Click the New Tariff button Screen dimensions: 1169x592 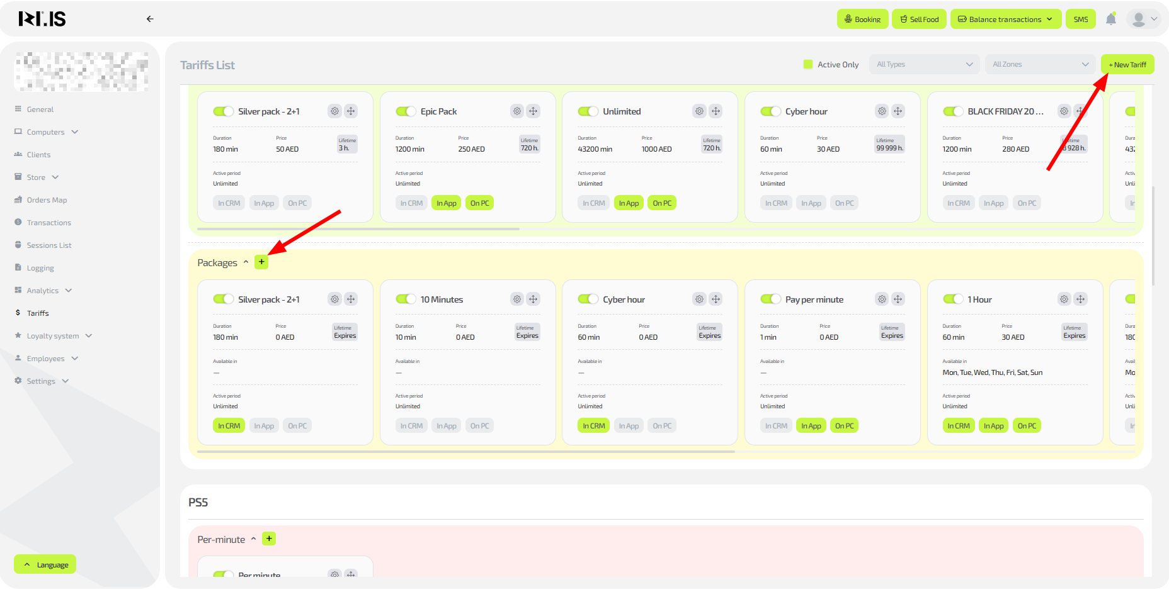point(1127,65)
